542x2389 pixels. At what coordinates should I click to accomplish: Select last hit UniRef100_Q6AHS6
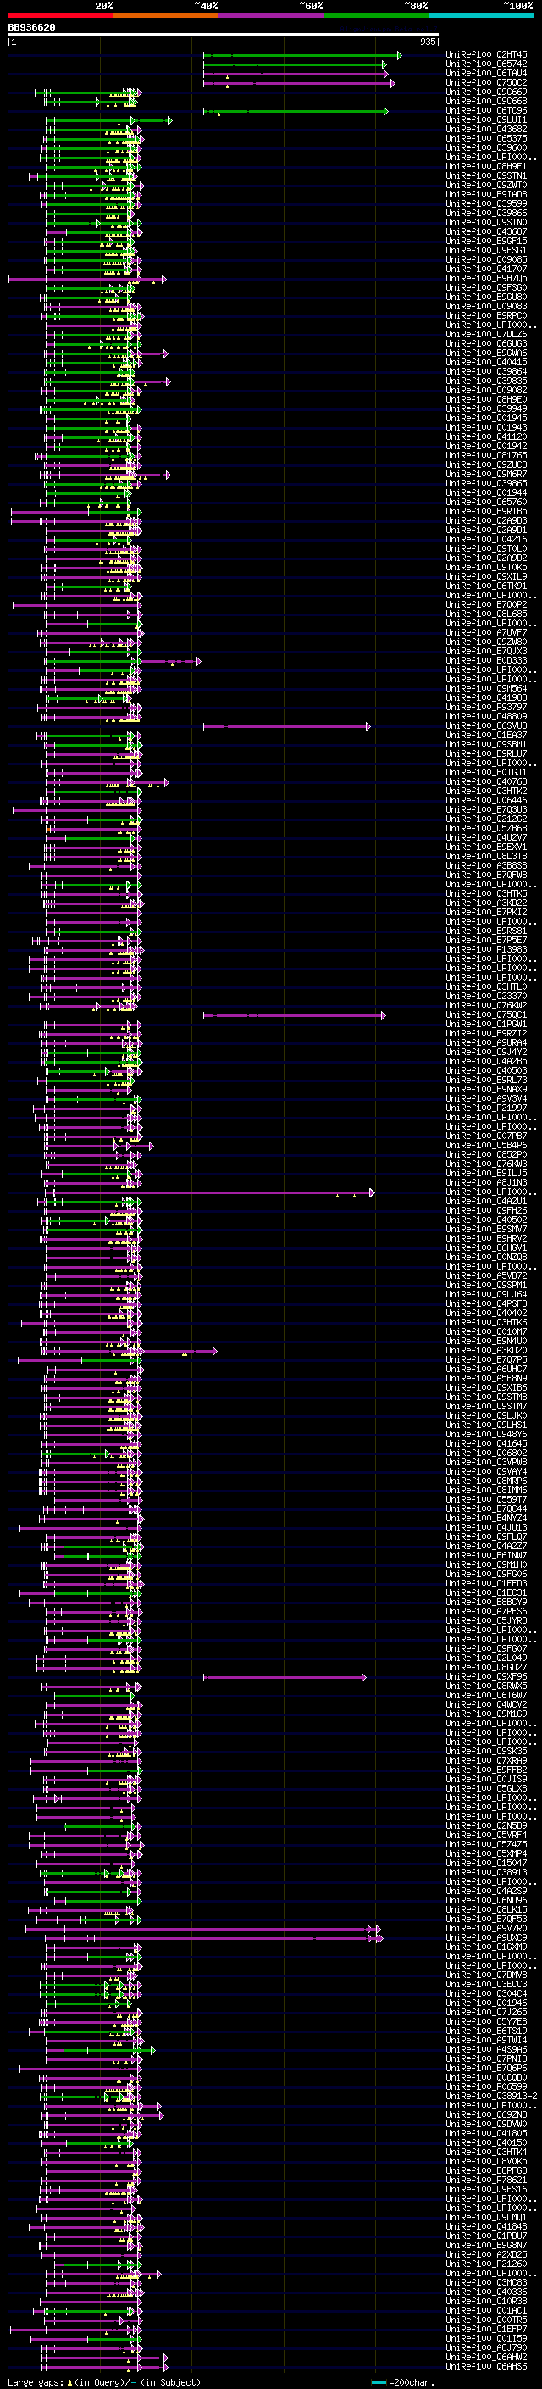486,2366
